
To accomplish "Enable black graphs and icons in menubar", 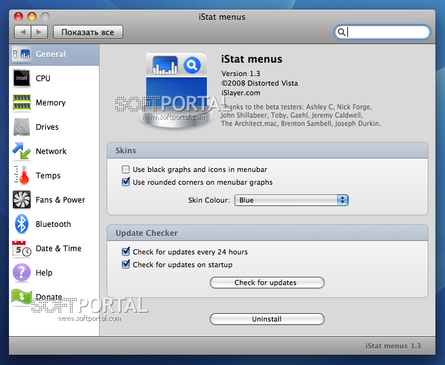I will click(126, 169).
